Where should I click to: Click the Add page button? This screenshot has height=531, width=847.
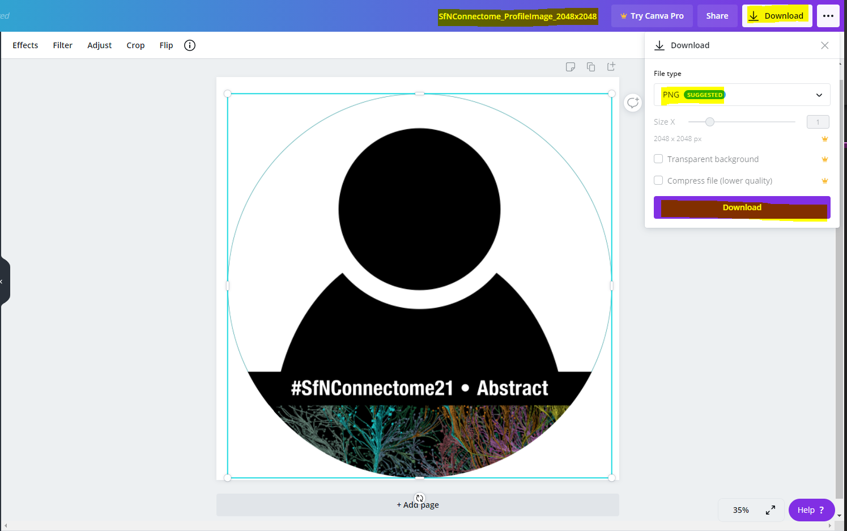418,505
